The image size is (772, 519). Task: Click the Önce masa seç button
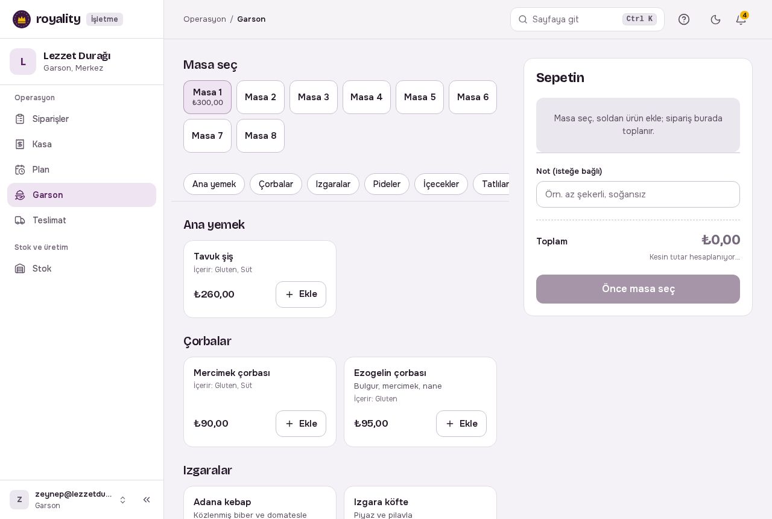(638, 289)
